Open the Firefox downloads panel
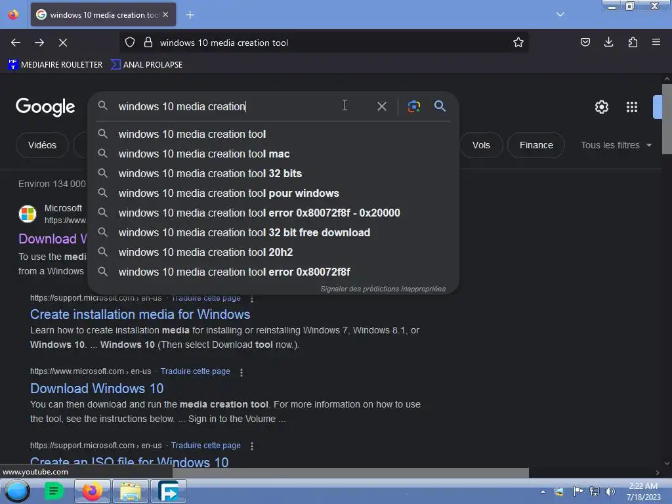 coord(608,42)
